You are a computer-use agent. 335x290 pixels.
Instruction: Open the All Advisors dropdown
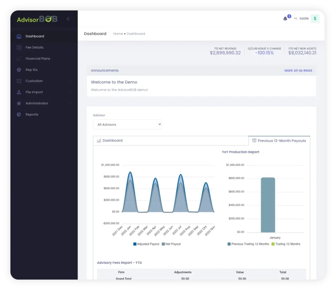click(127, 124)
